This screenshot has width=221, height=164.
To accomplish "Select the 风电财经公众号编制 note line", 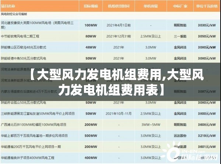I will point(14,14).
